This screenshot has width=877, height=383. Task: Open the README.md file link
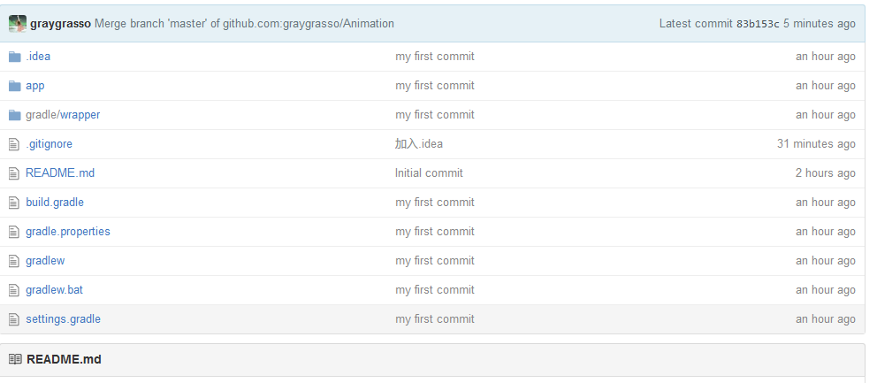coord(60,172)
